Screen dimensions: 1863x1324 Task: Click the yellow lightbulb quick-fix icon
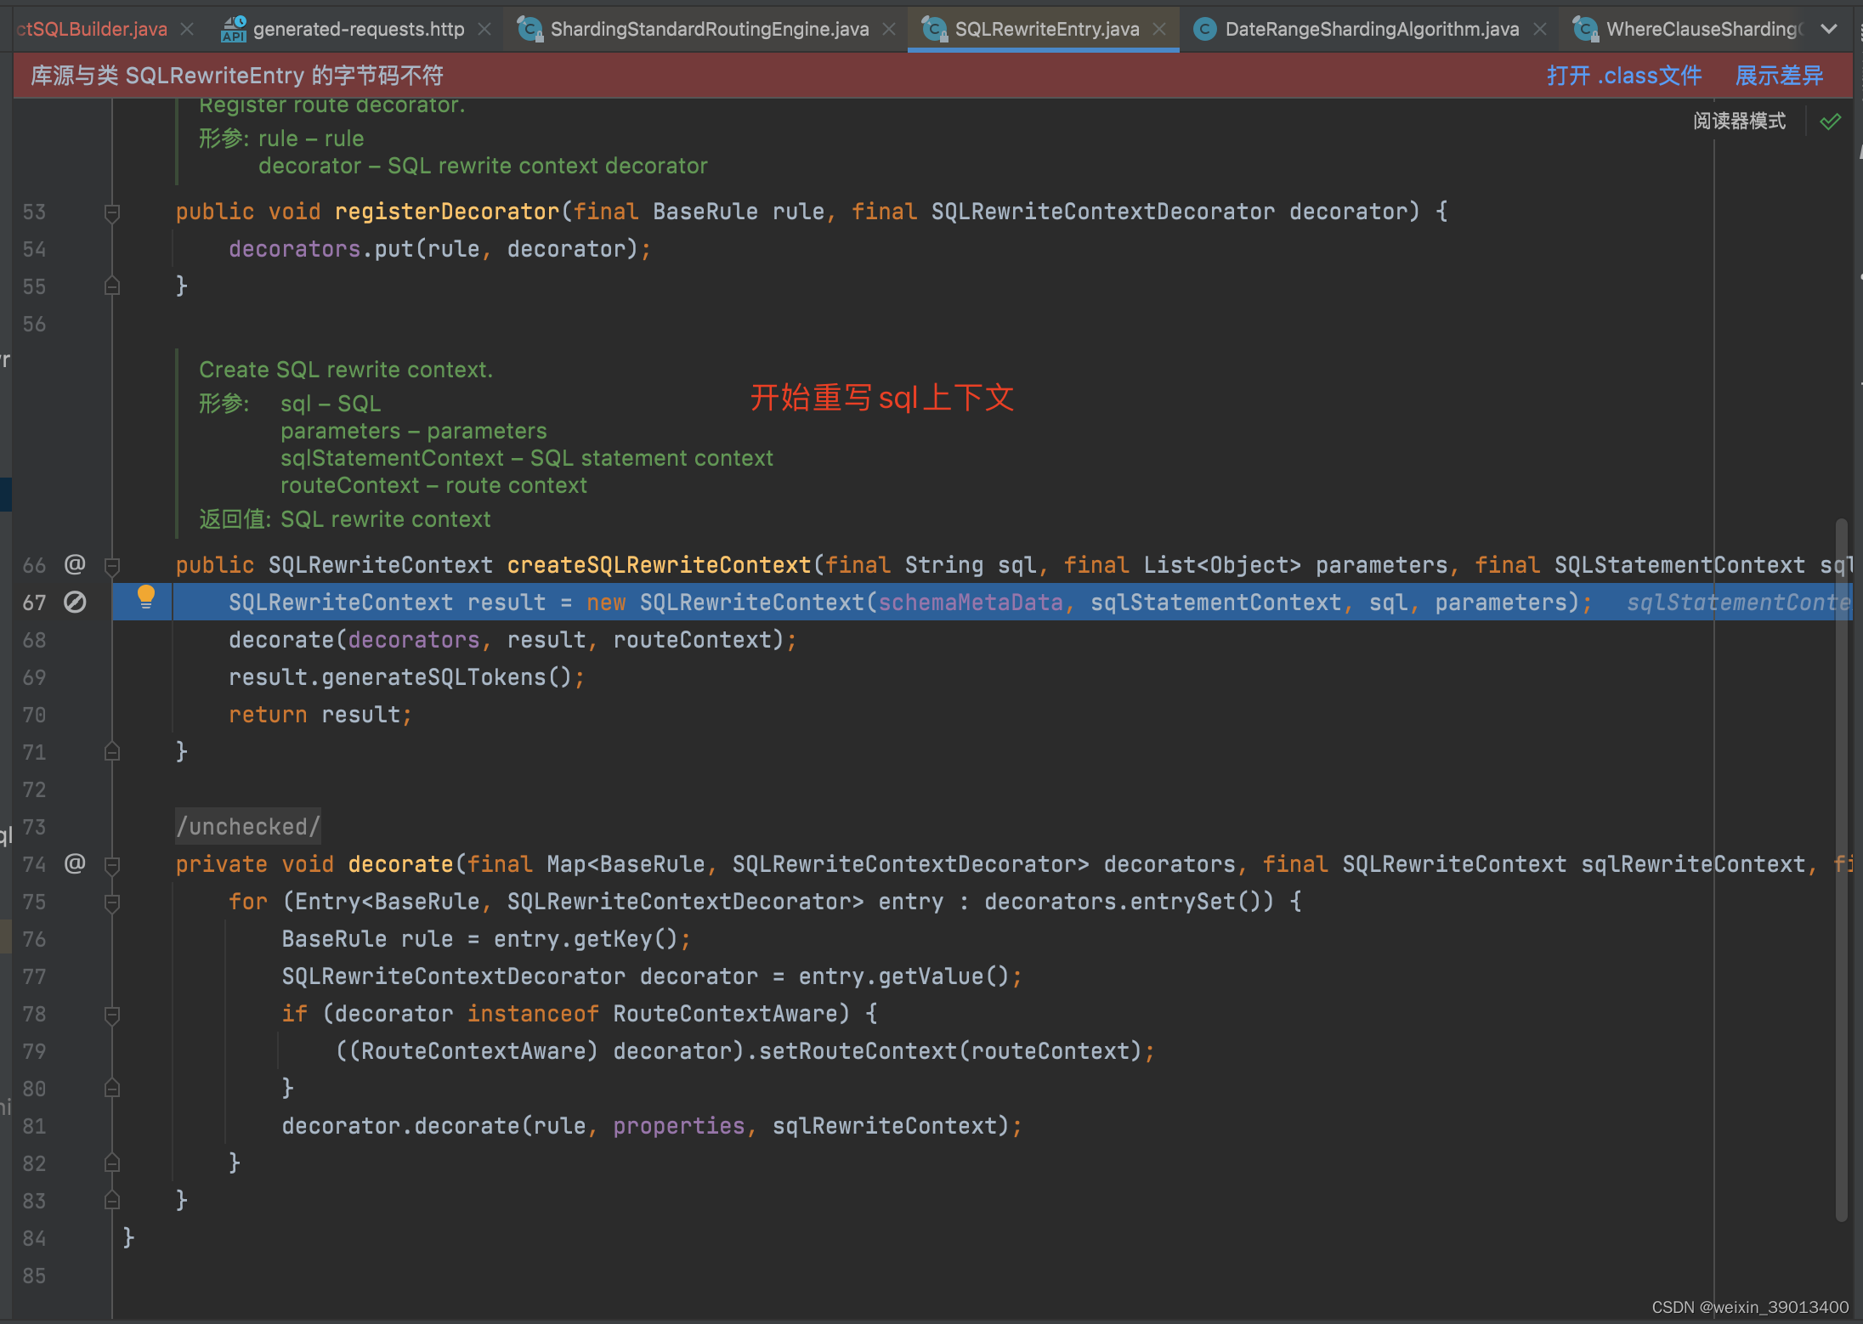pos(145,597)
